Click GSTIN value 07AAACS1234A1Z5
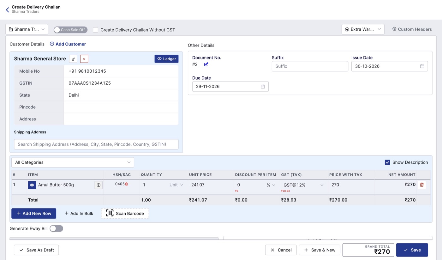The image size is (442, 260). 90,83
